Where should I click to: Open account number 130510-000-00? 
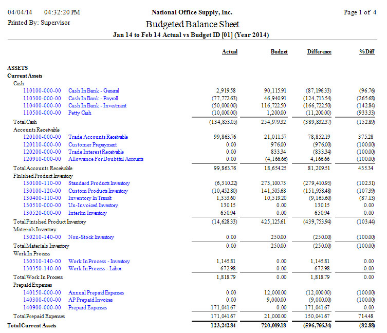pyautogui.click(x=42, y=206)
